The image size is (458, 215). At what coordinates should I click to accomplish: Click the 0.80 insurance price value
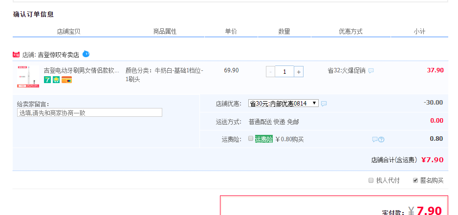(436, 138)
